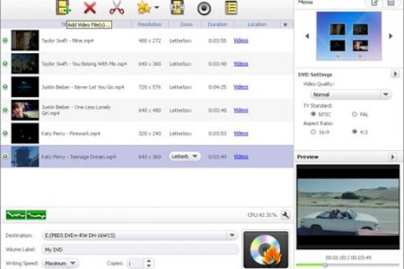Toggle green status icon for Never Let You Go

coord(5,87)
